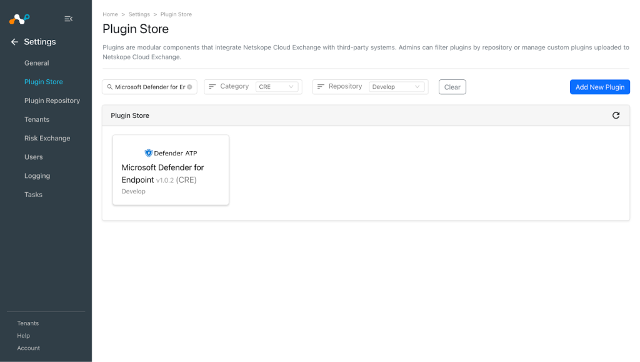
Task: Click Plugin Store breadcrumb
Action: click(176, 14)
